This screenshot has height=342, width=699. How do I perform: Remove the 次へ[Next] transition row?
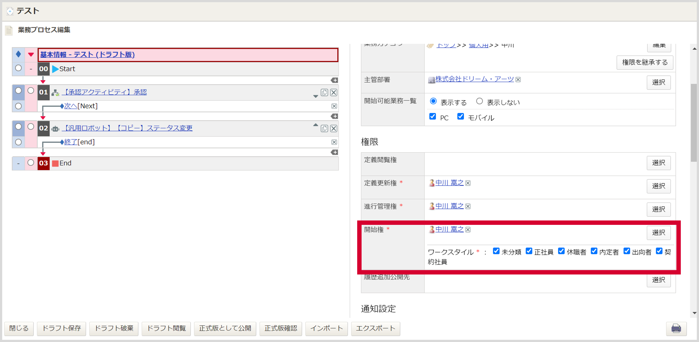pyautogui.click(x=334, y=106)
